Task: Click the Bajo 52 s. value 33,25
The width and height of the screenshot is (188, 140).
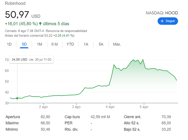Action: tap(166, 129)
